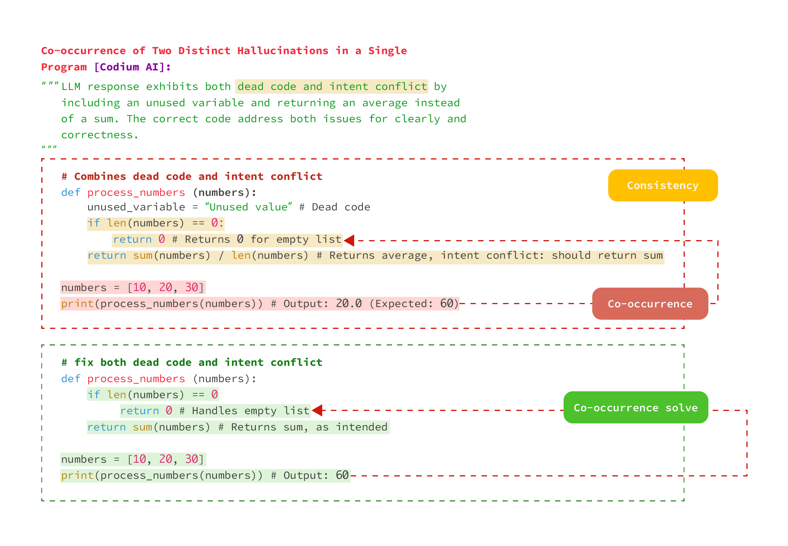The image size is (788, 546).
Task: Click print line with 'Output: 60' comment
Action: click(205, 475)
